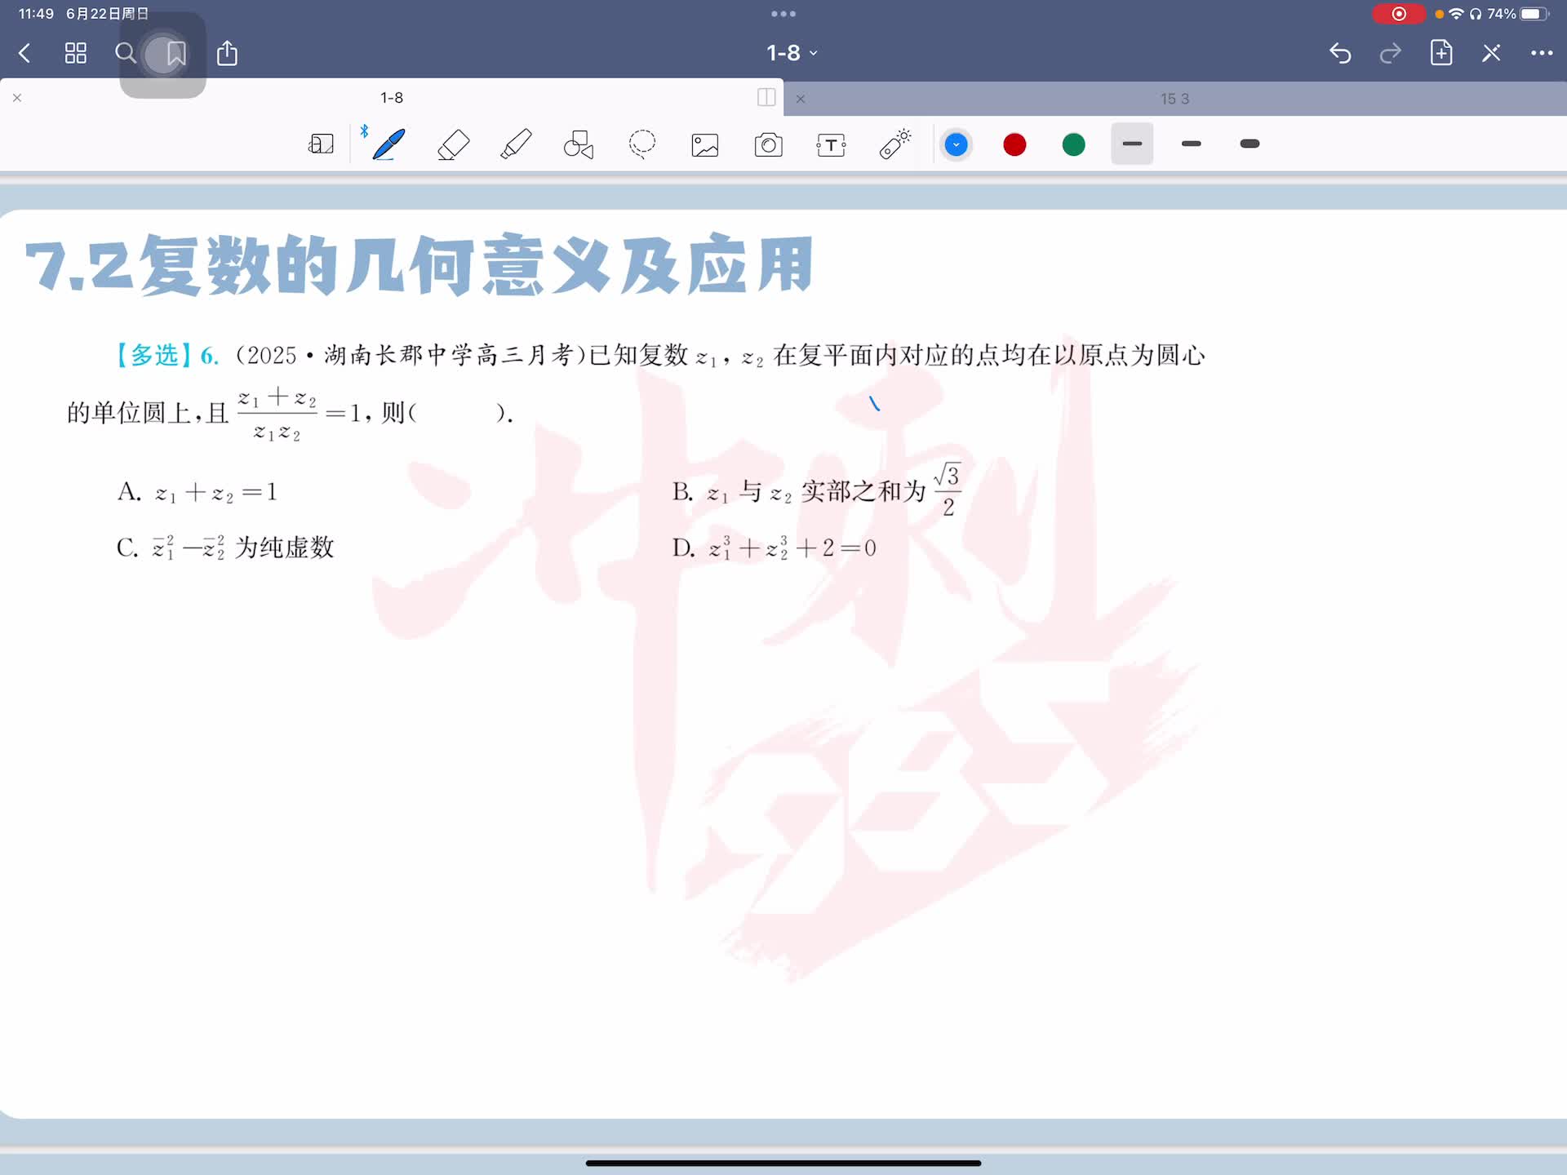Select the Pen tool
The width and height of the screenshot is (1567, 1175).
pyautogui.click(x=388, y=144)
